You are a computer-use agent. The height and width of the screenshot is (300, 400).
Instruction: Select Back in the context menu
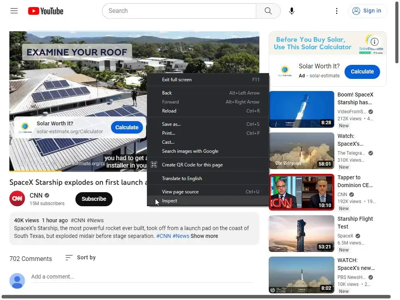click(x=208, y=93)
